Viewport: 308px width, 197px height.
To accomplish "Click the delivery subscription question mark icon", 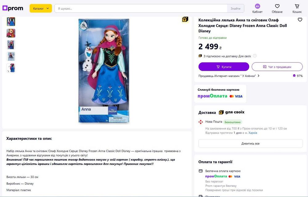I will coord(255,56).
